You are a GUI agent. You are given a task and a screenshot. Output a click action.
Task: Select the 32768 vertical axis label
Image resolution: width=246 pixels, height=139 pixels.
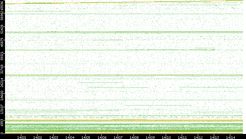[2, 69]
